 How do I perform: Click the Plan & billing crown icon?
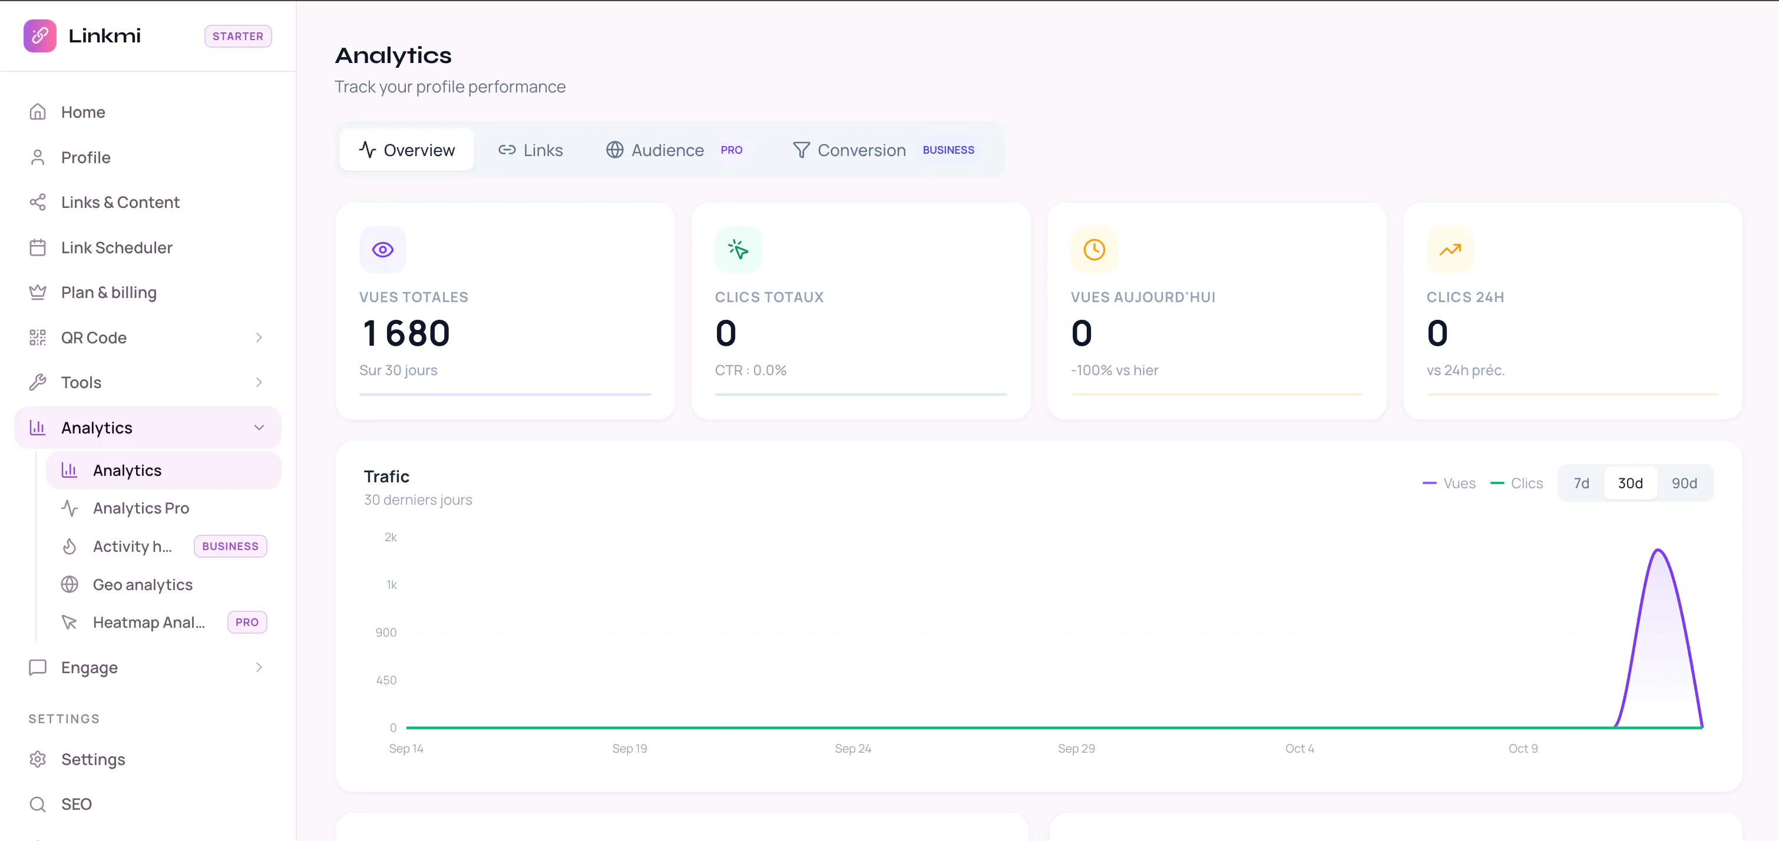click(38, 293)
